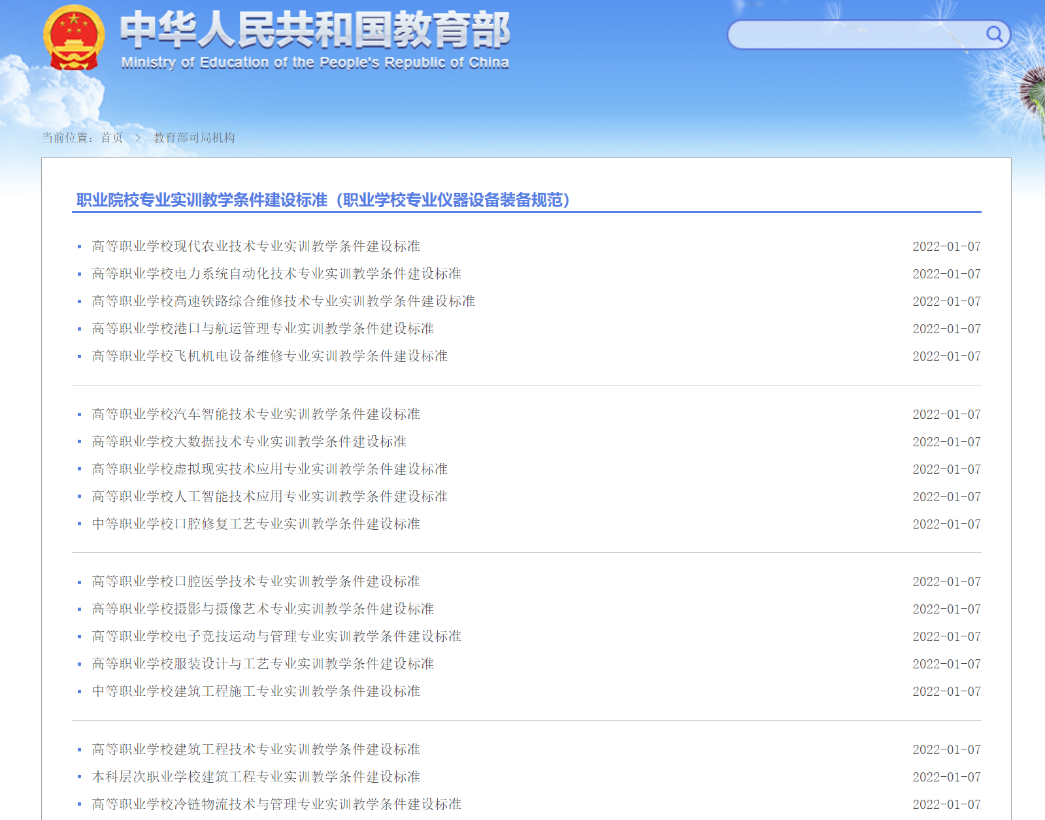Viewport: 1045px width, 820px height.
Task: Open 教育部司局机构 breadcrumb link
Action: pyautogui.click(x=194, y=138)
